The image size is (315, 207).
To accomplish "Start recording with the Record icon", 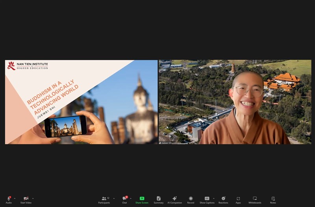I will pyautogui.click(x=191, y=199).
